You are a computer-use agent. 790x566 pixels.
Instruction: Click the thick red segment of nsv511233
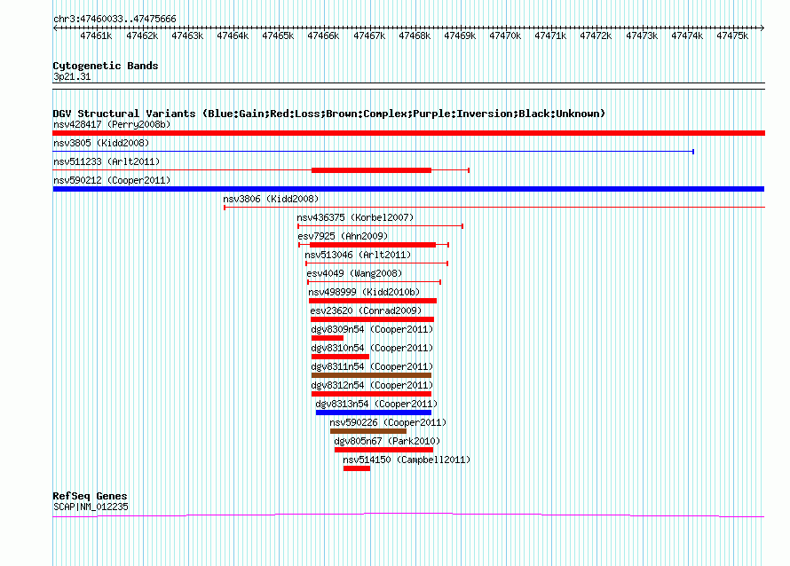point(371,170)
